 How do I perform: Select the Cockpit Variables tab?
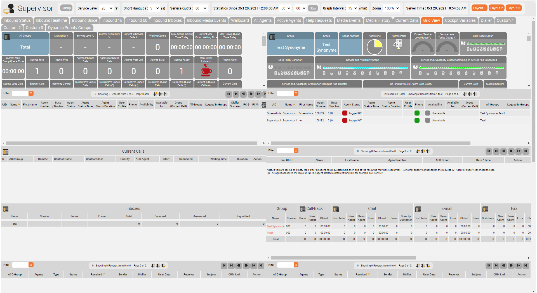point(460,20)
